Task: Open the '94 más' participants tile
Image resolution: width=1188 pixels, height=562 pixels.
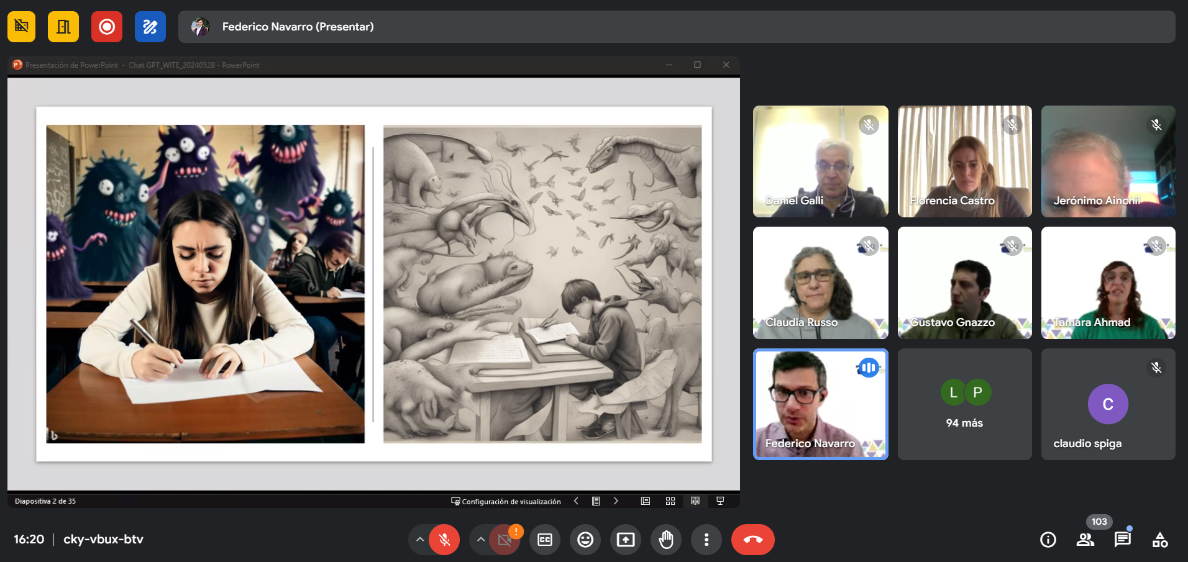Action: [965, 404]
